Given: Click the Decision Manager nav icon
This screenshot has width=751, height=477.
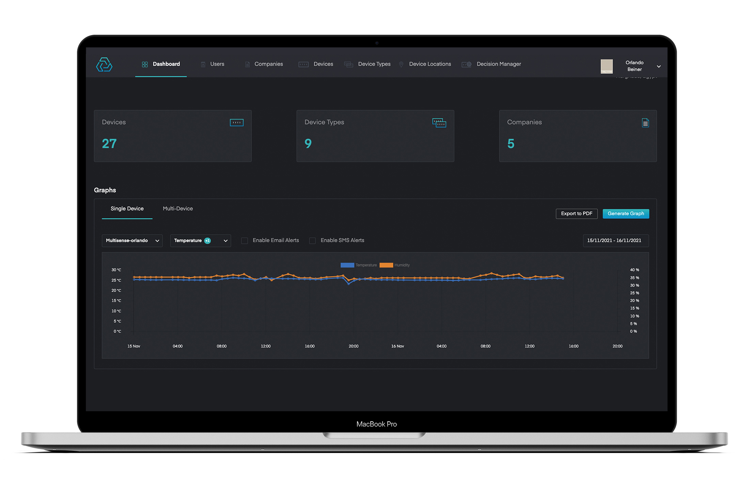Looking at the screenshot, I should [x=467, y=64].
